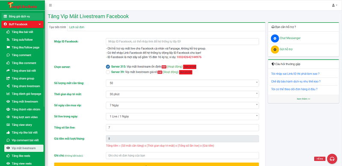
Task: Open Số ngày cần mua vip dropdown
Action: pyautogui.click(x=183, y=106)
